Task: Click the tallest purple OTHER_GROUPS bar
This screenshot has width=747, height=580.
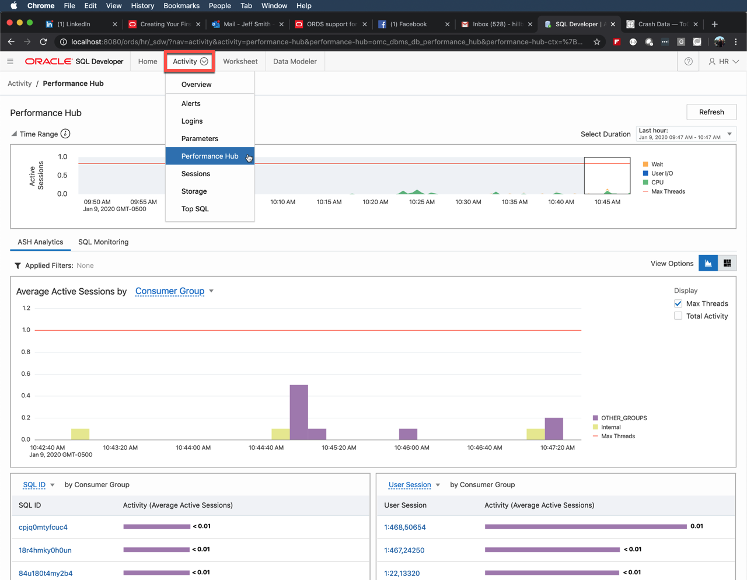Action: tap(299, 411)
